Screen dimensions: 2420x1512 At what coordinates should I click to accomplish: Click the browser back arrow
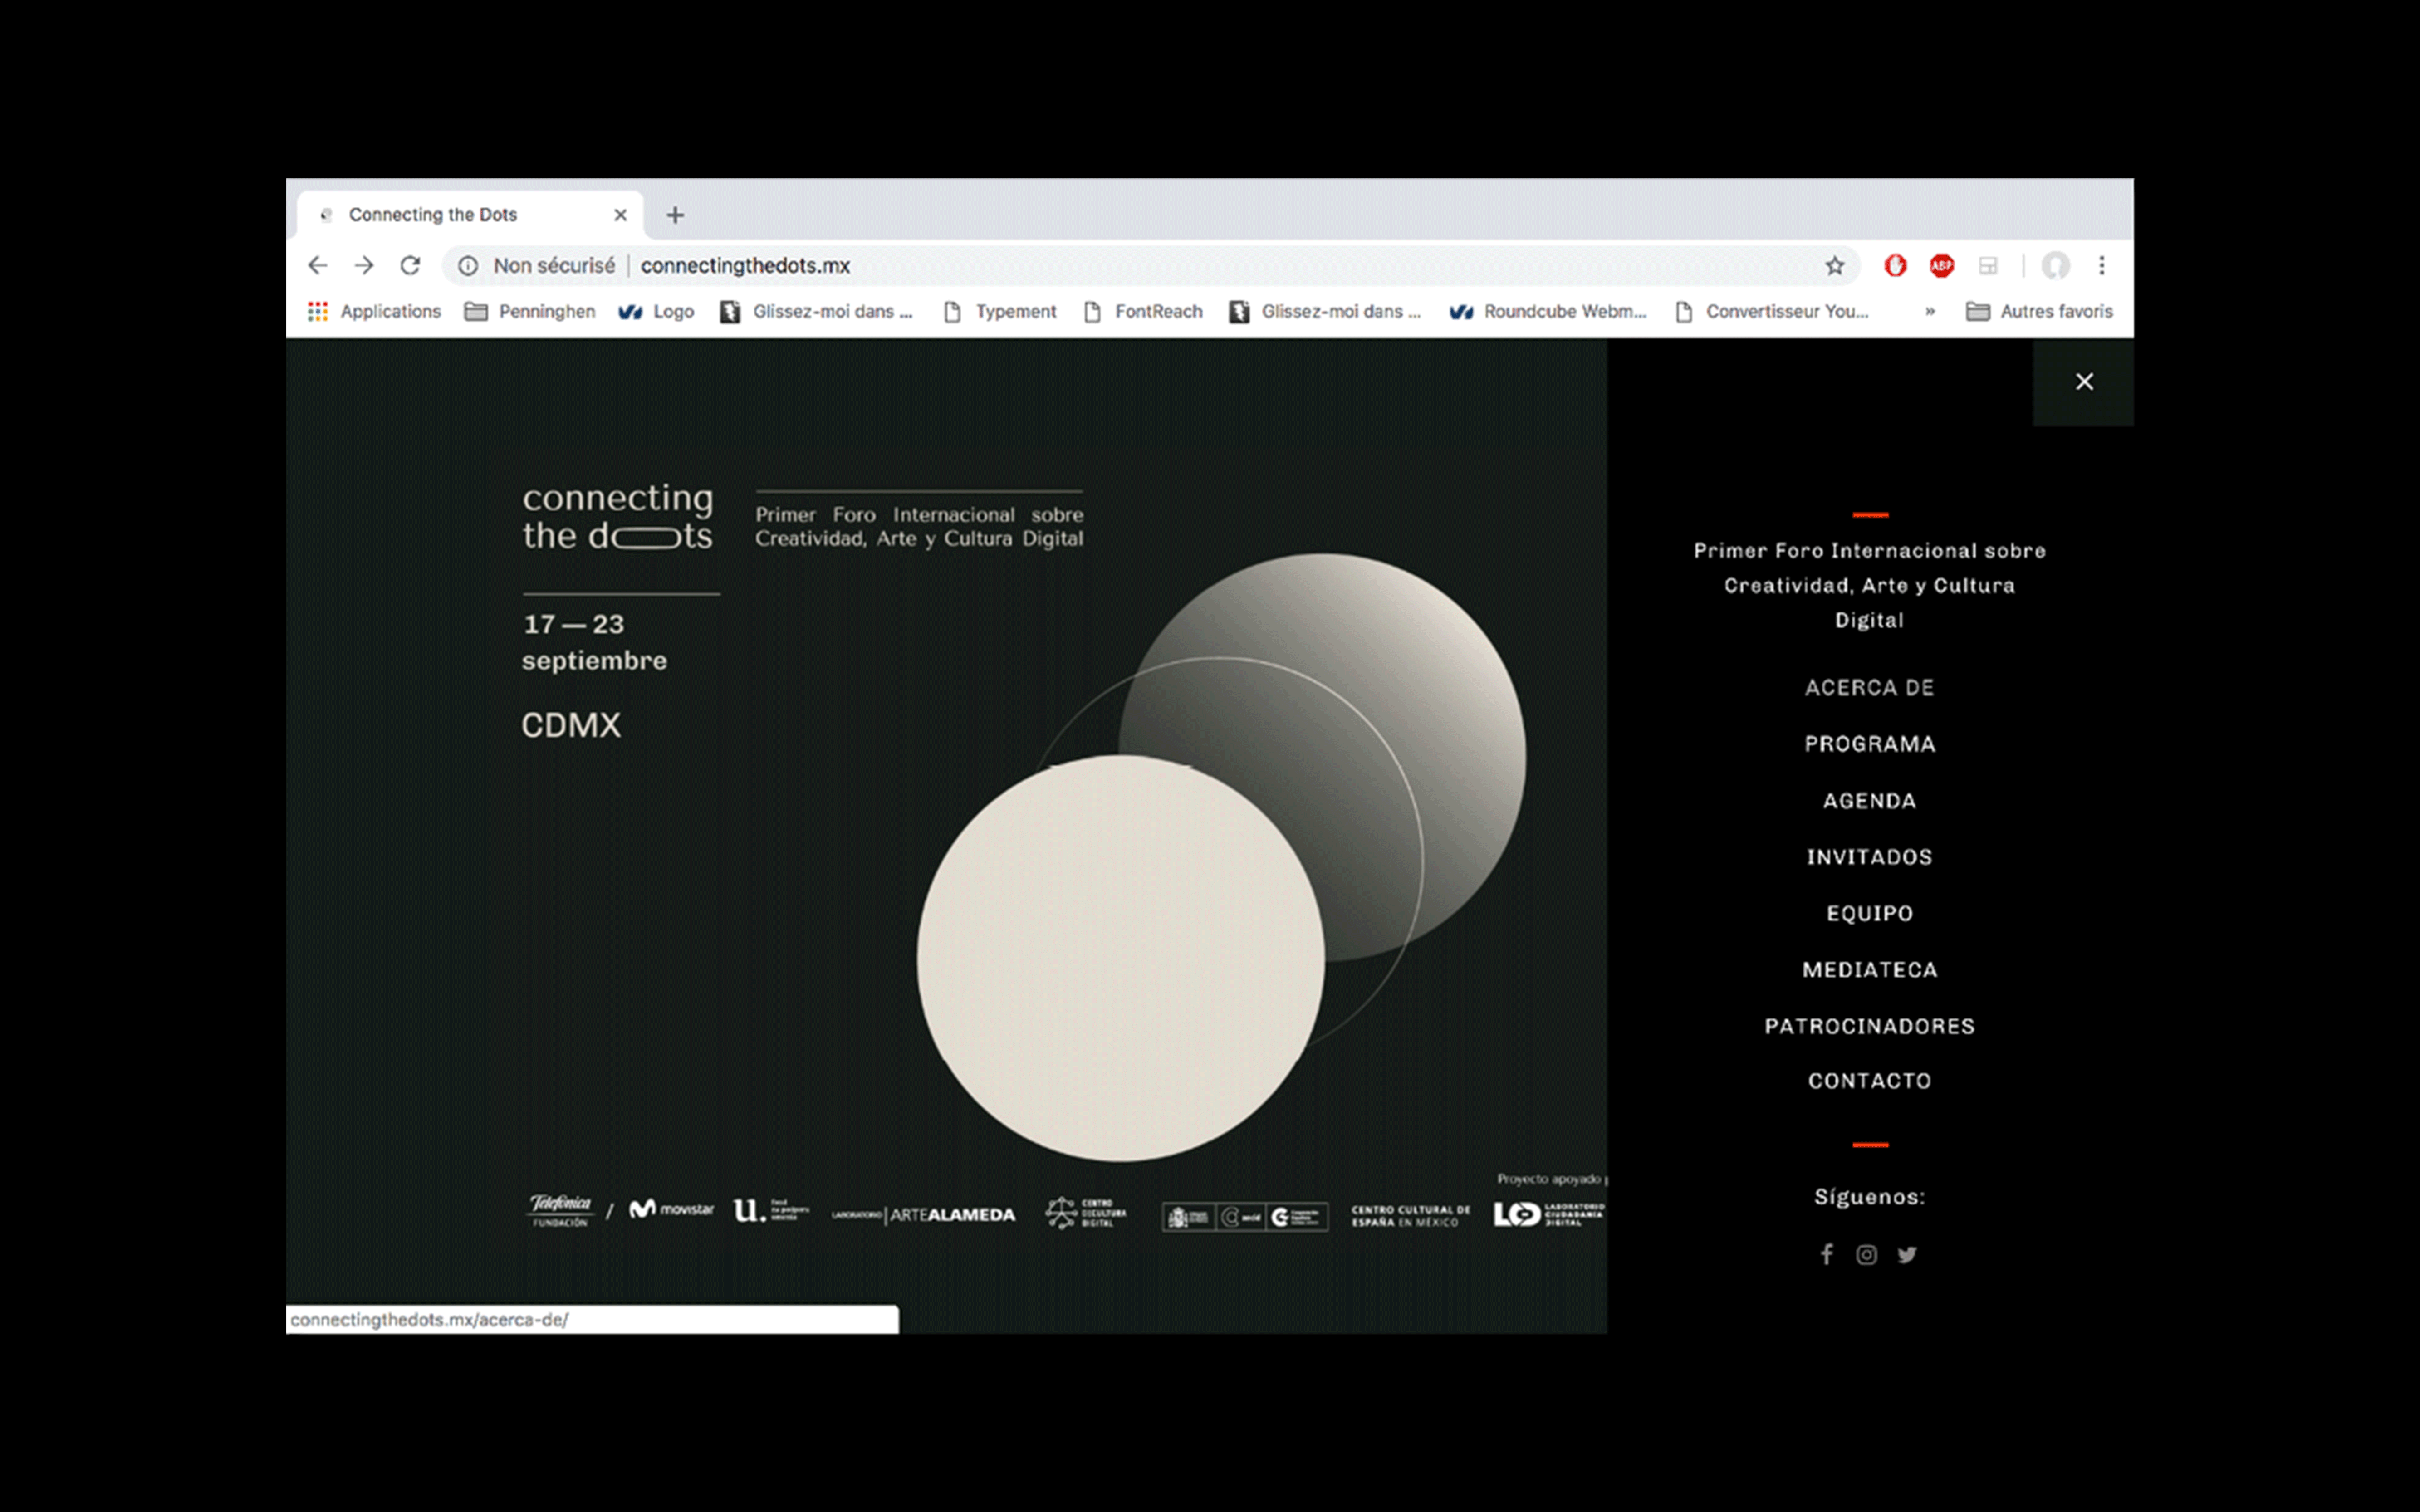317,265
